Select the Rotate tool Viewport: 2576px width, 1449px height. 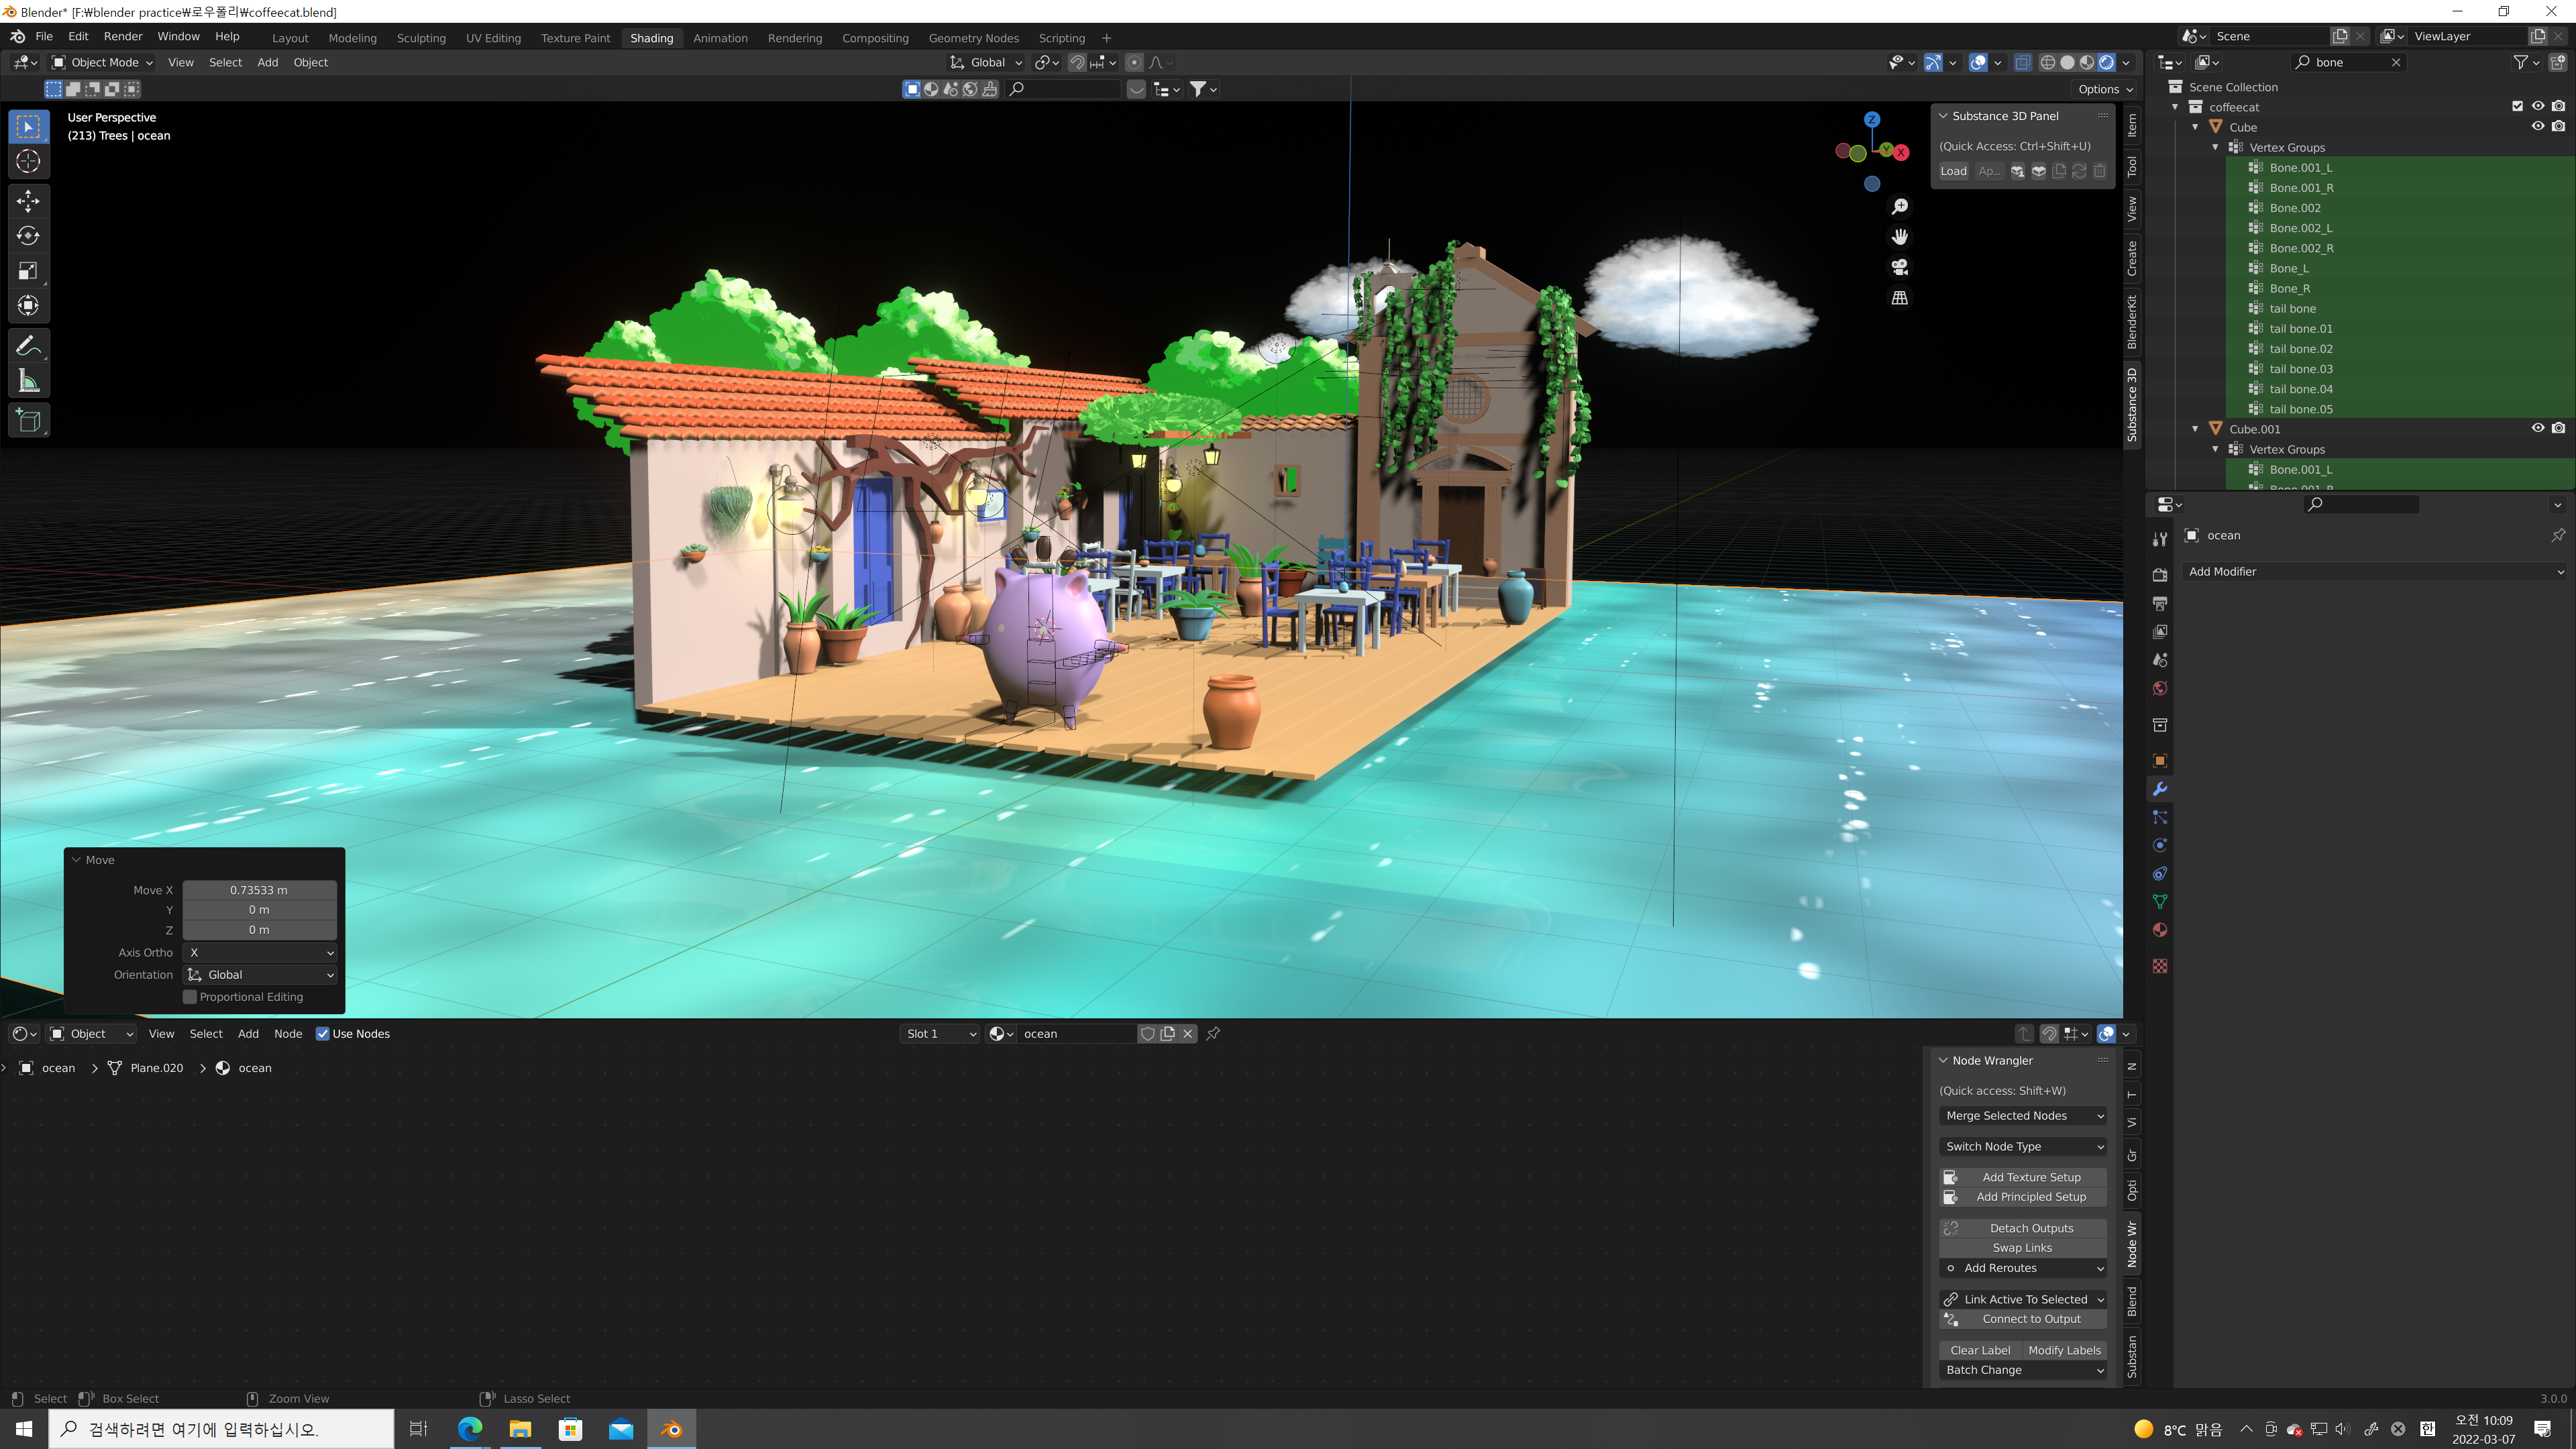point(28,236)
